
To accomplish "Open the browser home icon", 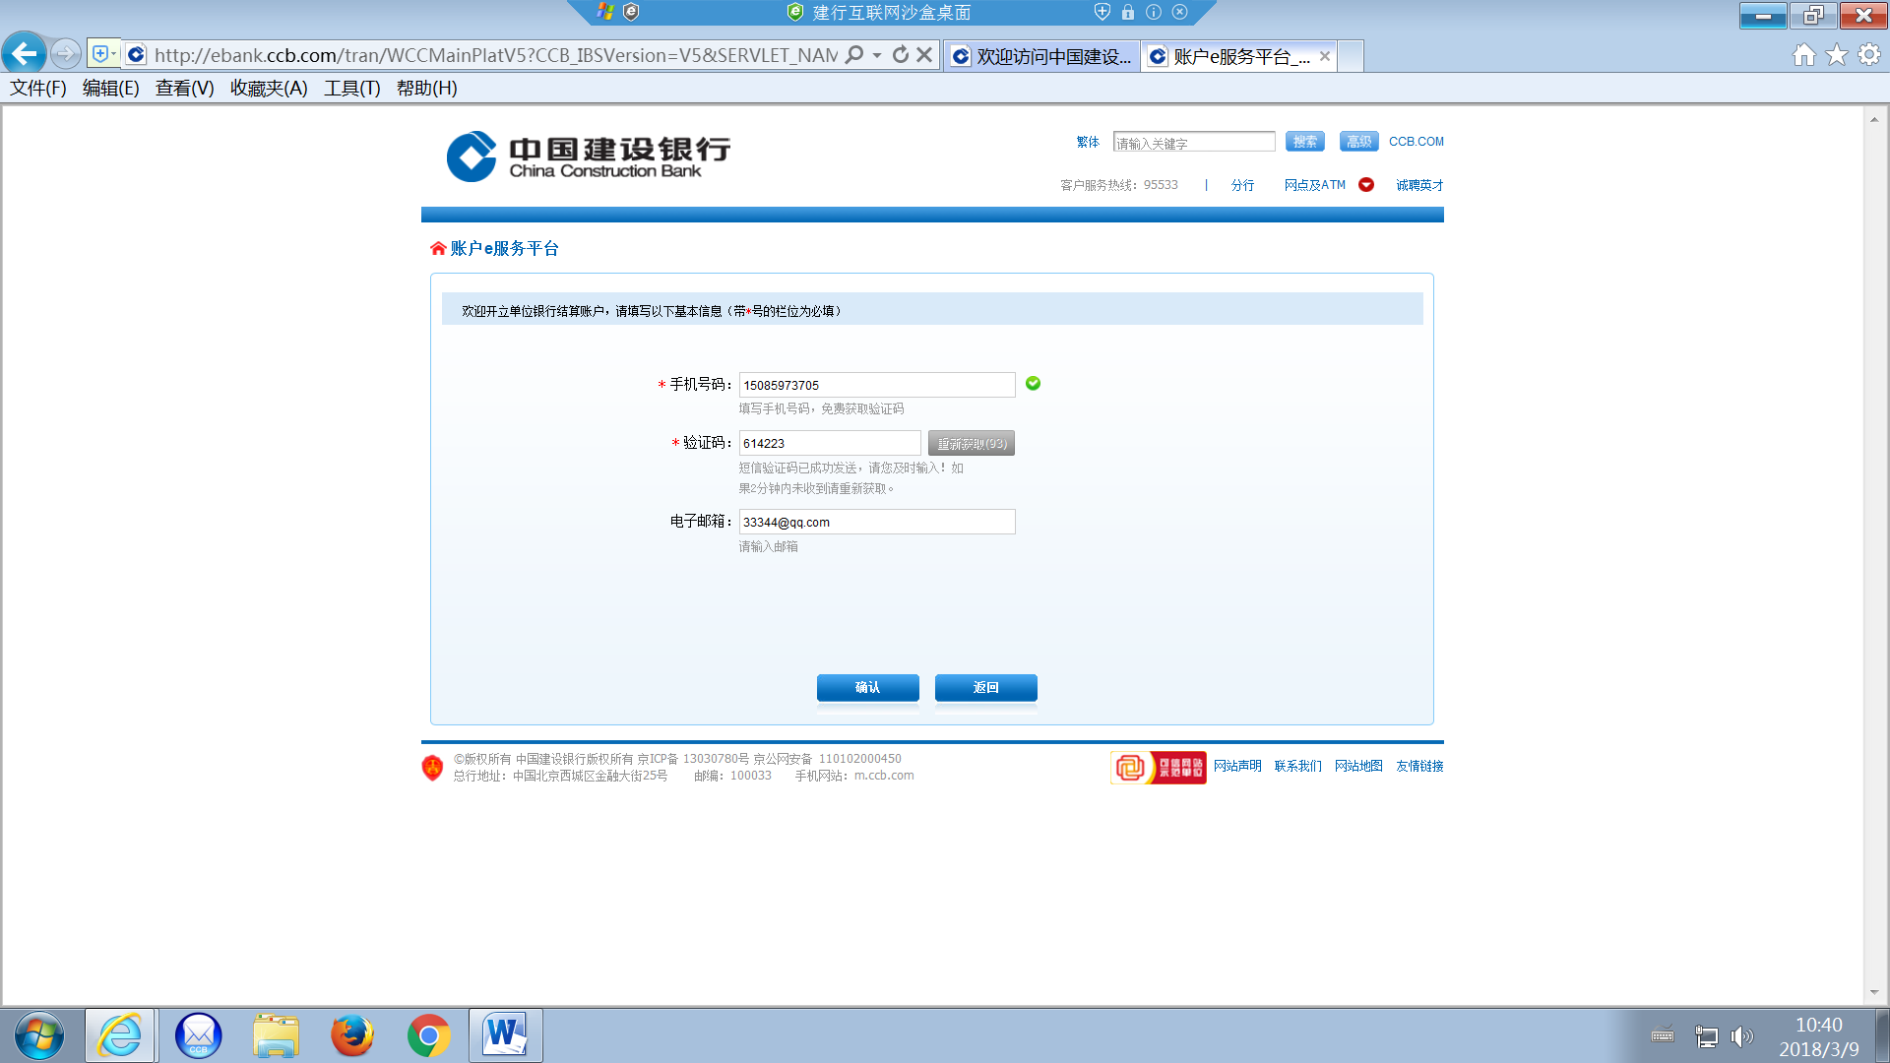I will pos(1803,55).
